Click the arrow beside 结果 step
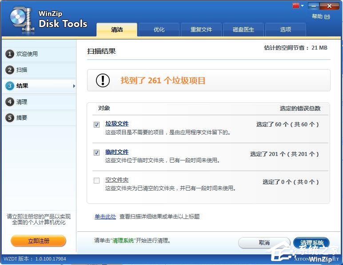The width and height of the screenshot is (343, 265). pyautogui.click(x=74, y=86)
